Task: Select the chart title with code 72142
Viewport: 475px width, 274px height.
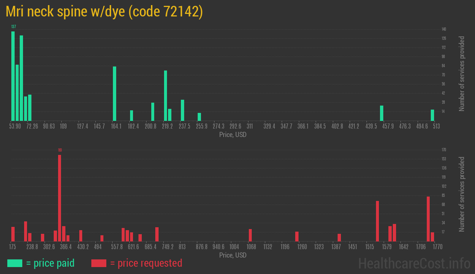Action: click(104, 12)
